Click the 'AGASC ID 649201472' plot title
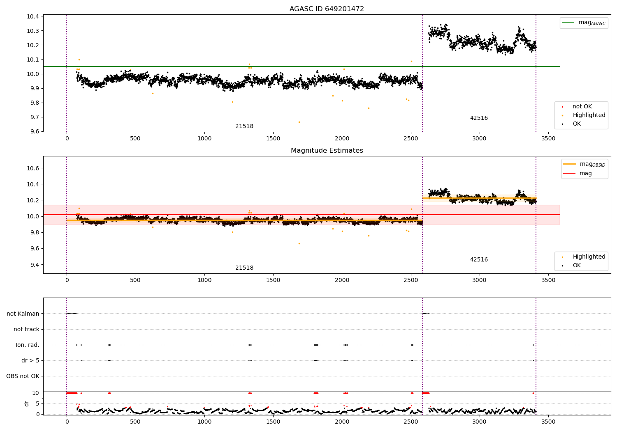The height and width of the screenshot is (431, 617). pos(327,9)
